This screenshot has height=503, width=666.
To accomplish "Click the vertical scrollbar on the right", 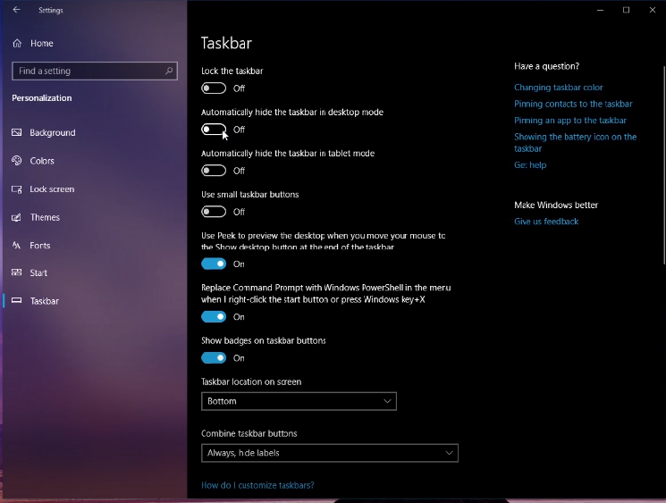I will click(x=662, y=161).
